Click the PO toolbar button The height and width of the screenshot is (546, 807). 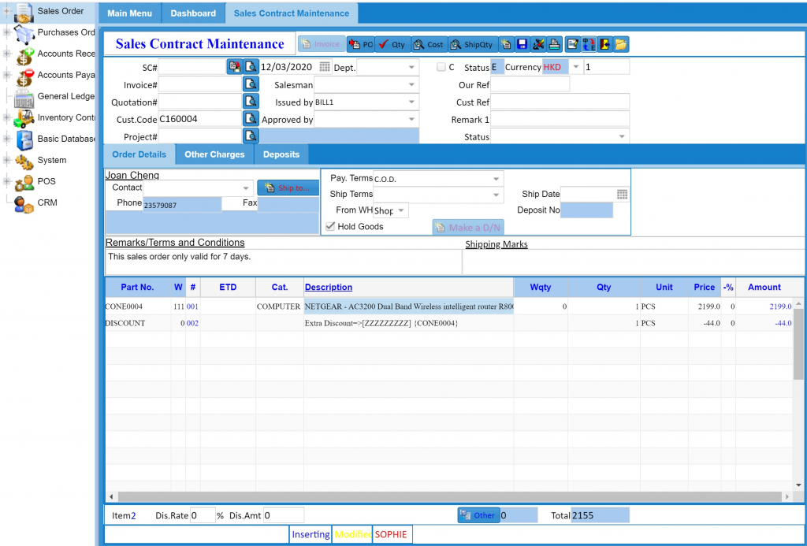(x=361, y=44)
